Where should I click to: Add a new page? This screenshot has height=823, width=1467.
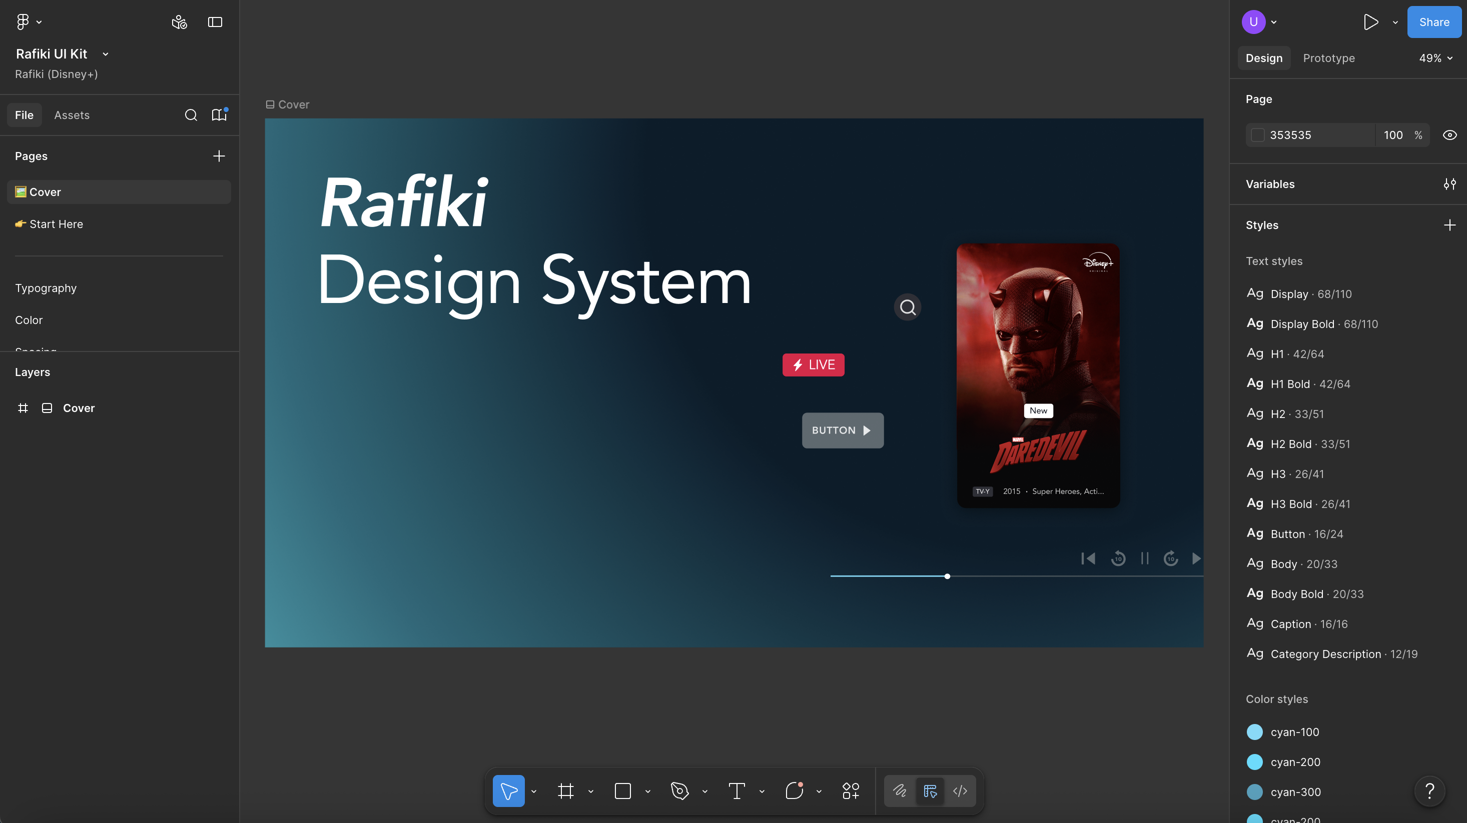pos(219,156)
